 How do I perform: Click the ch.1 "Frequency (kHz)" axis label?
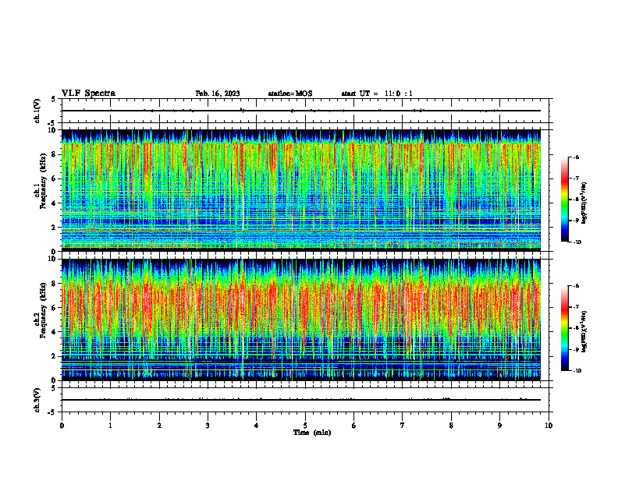click(x=42, y=179)
